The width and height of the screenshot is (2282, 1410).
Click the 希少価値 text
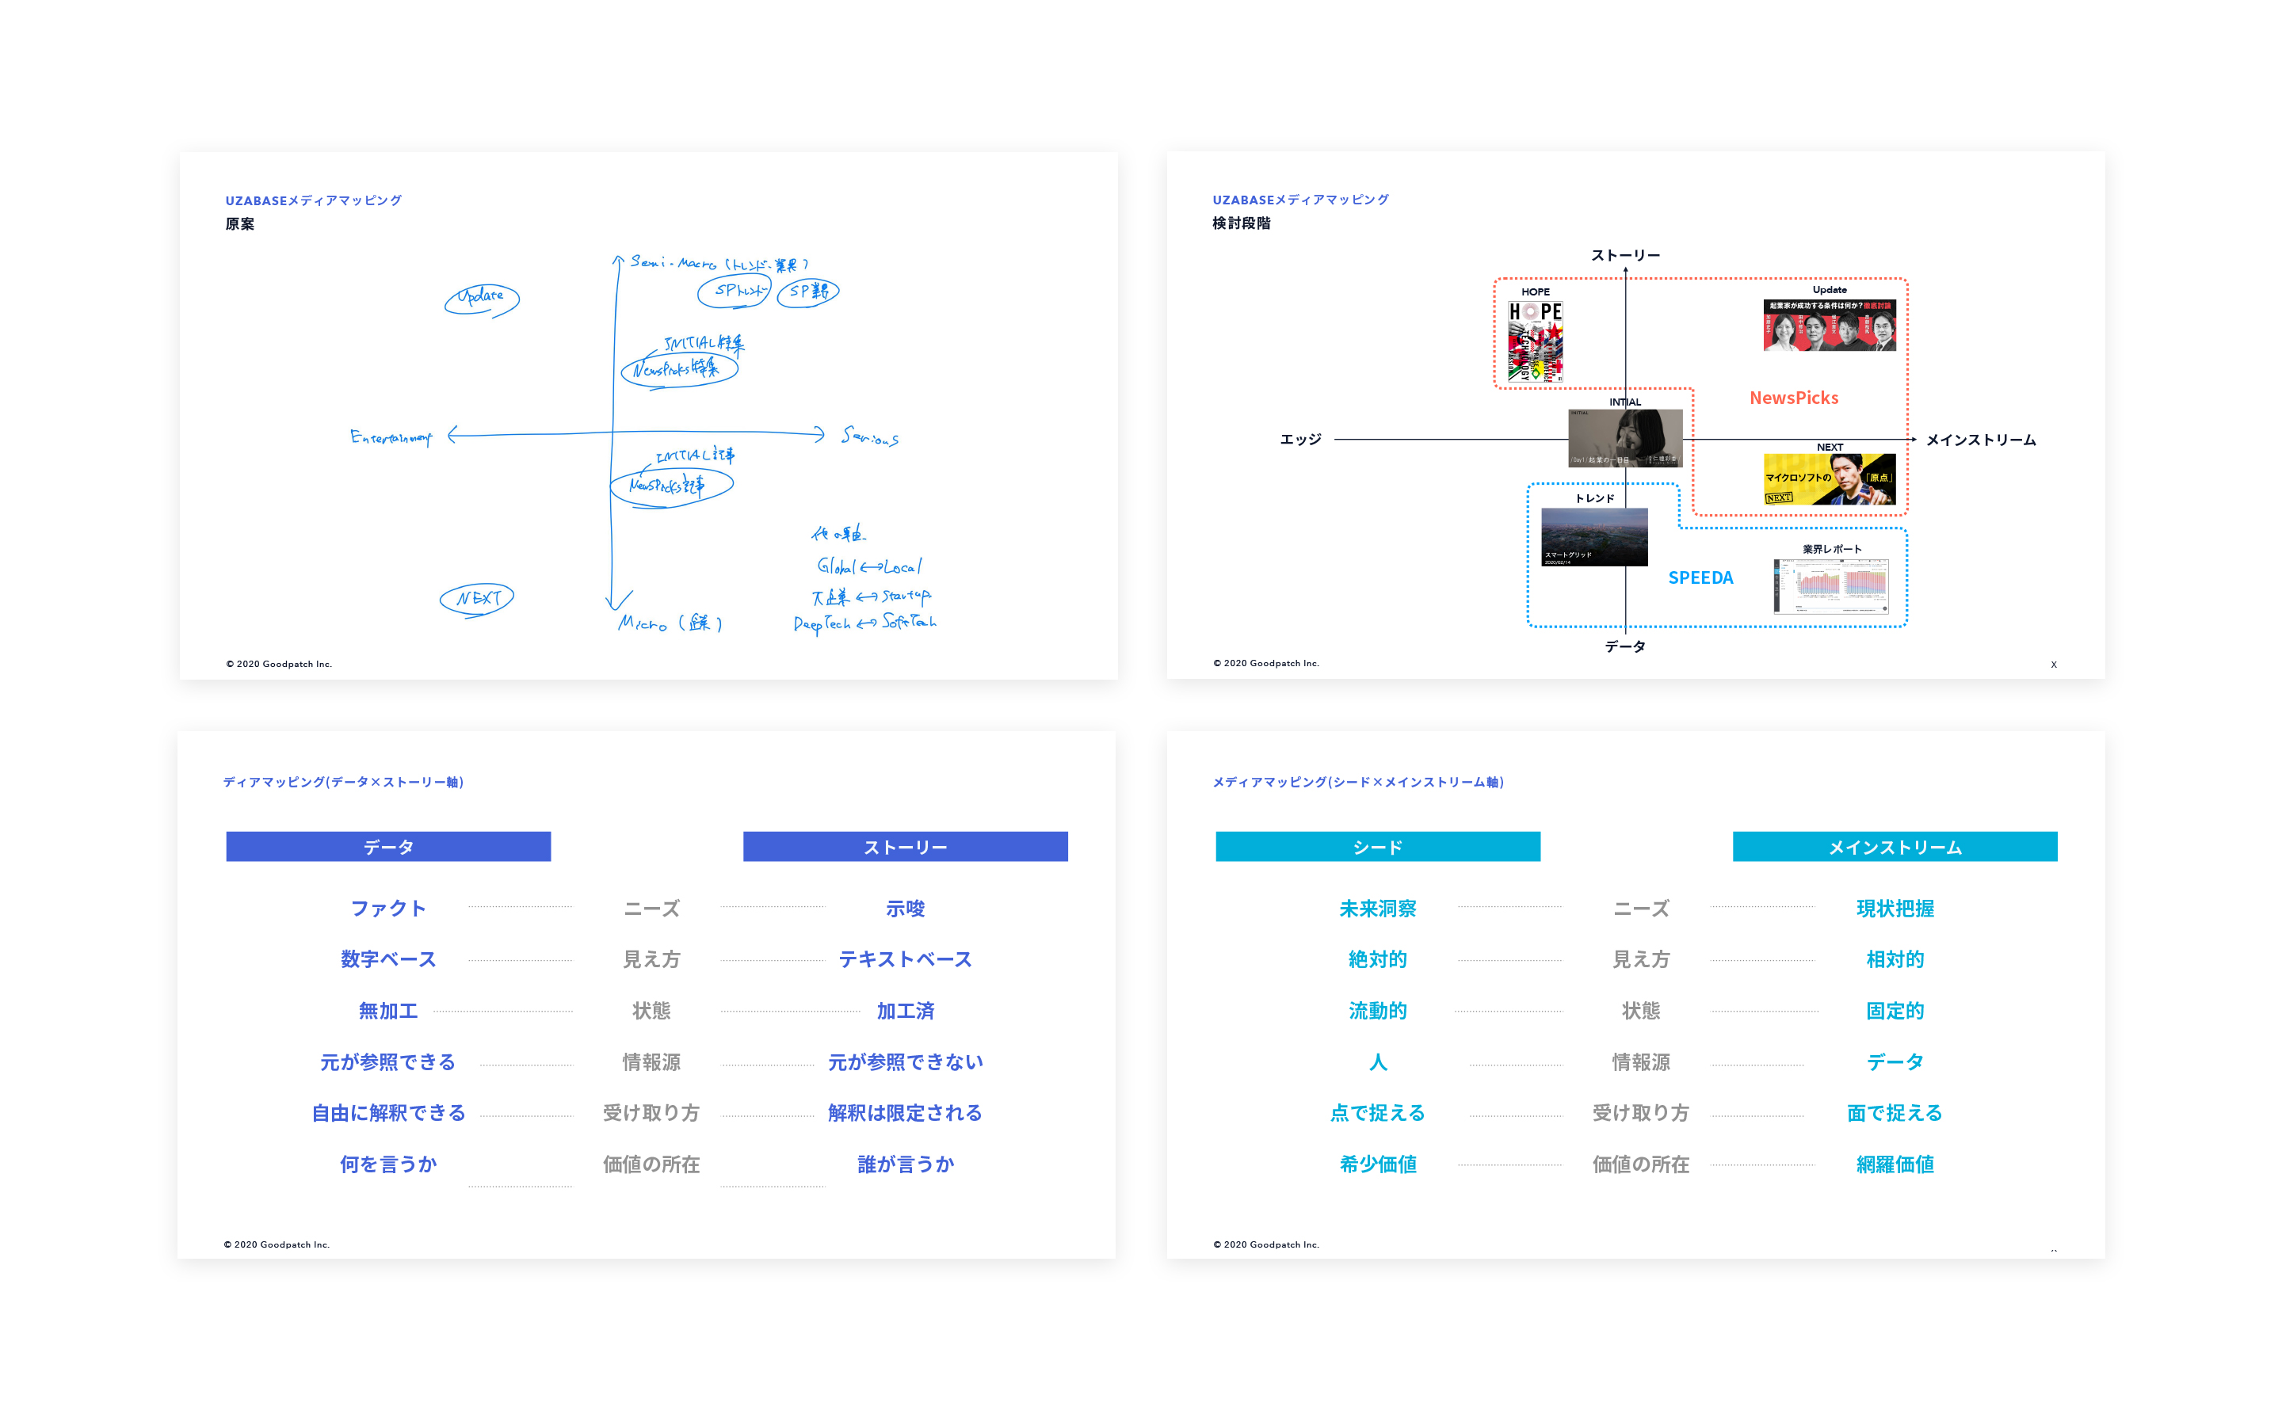point(1377,1164)
